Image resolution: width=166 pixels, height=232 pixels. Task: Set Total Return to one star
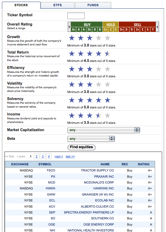(72, 54)
